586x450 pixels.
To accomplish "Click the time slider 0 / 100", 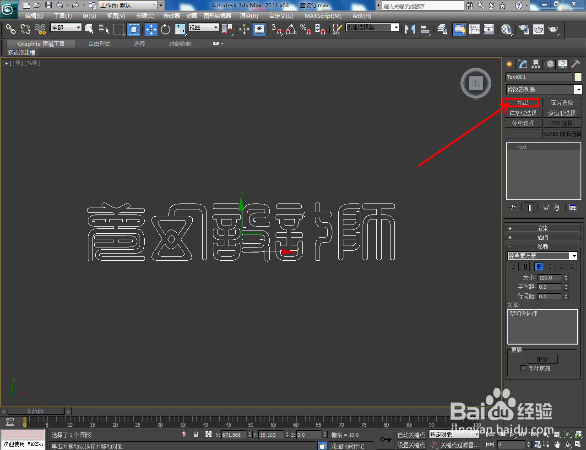I will pos(36,412).
